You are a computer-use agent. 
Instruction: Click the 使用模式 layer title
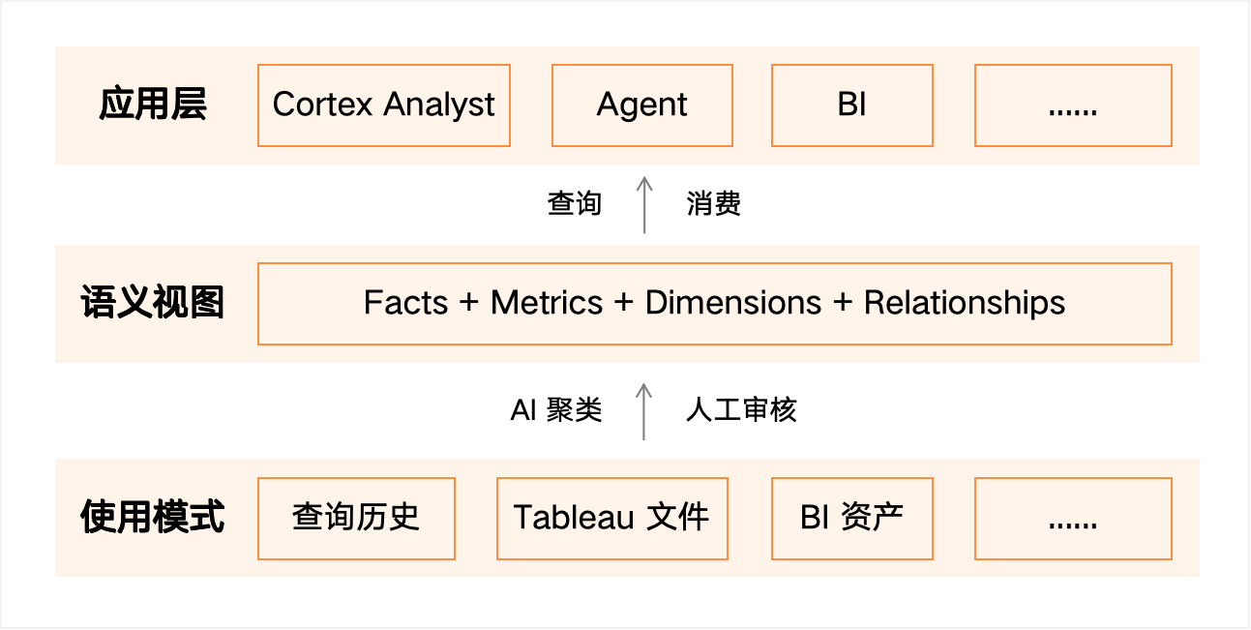[153, 518]
